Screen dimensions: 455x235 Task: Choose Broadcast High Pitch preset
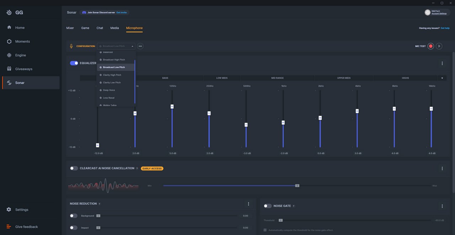pyautogui.click(x=116, y=60)
